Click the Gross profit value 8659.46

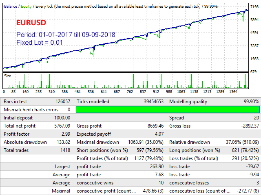(x=155, y=126)
